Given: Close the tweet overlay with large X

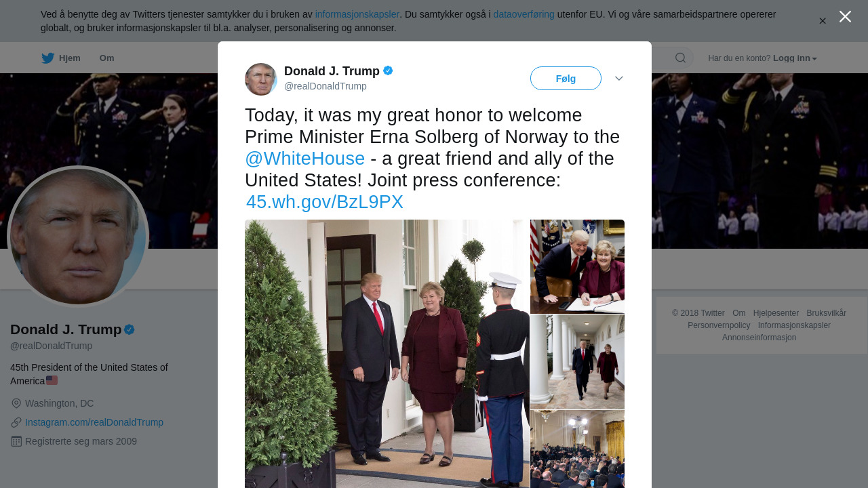Looking at the screenshot, I should tap(845, 16).
